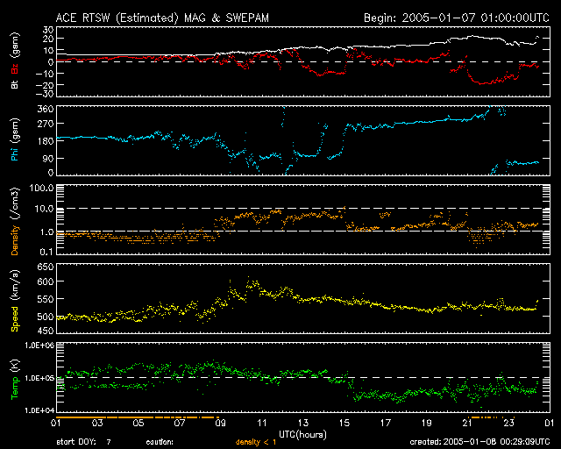Click the '17' hour tick label

pos(385,424)
